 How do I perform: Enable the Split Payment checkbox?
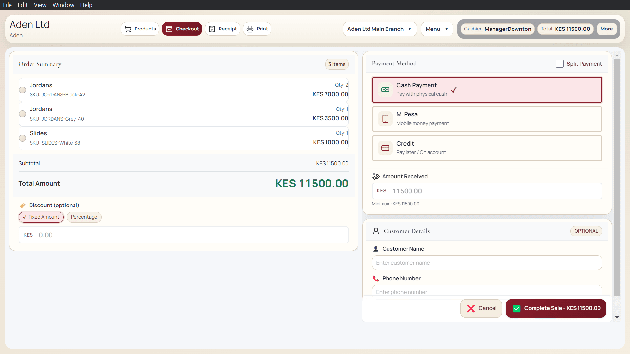[560, 64]
